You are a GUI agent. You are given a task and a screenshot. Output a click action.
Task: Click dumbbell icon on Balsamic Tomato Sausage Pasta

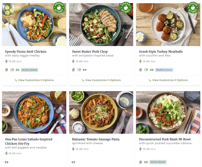tap(74, 162)
